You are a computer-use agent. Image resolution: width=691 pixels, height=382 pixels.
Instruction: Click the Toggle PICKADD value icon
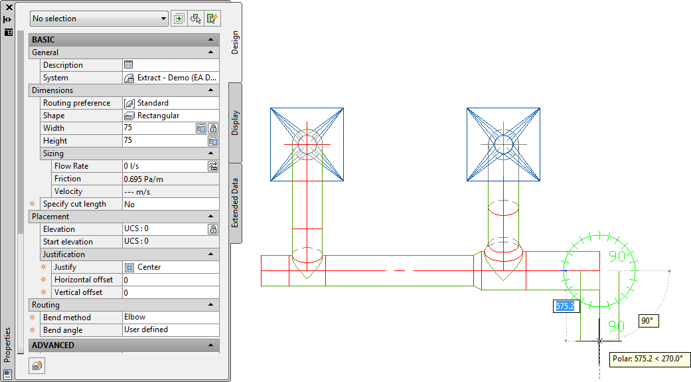click(x=179, y=19)
